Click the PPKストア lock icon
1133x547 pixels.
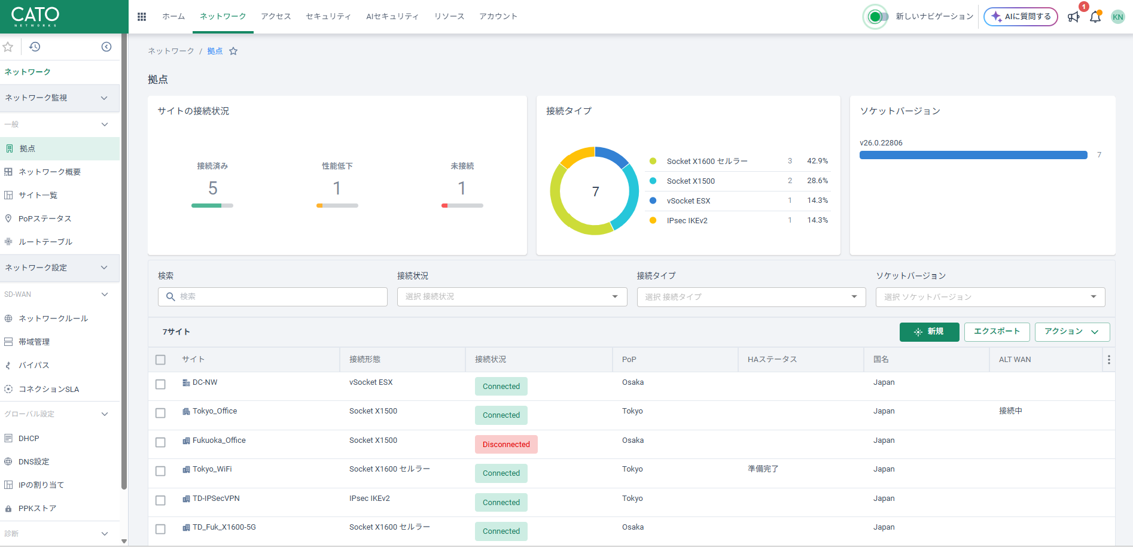(8, 509)
